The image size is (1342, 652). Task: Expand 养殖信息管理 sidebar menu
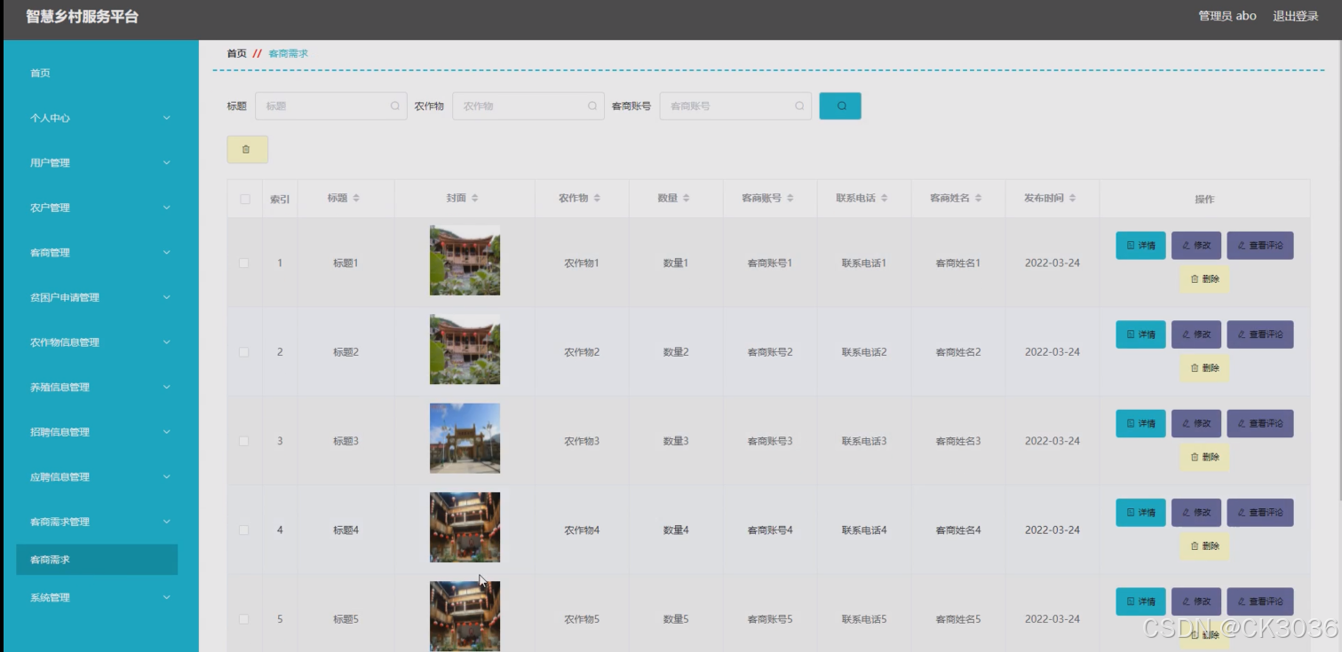99,387
